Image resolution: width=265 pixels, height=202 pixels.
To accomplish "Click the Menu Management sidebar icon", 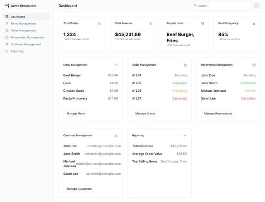I will tap(7, 24).
